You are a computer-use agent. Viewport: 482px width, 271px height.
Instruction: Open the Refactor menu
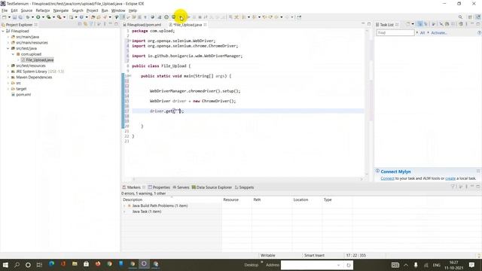[x=43, y=11]
